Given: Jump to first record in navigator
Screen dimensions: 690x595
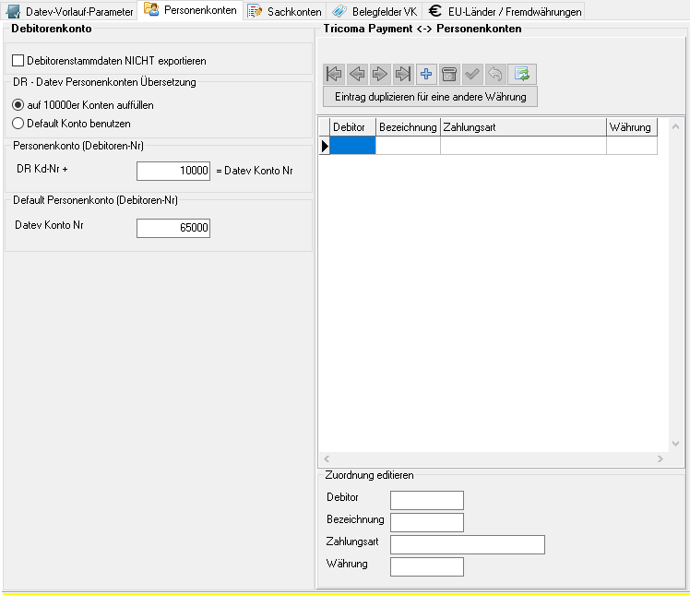Looking at the screenshot, I should 334,75.
